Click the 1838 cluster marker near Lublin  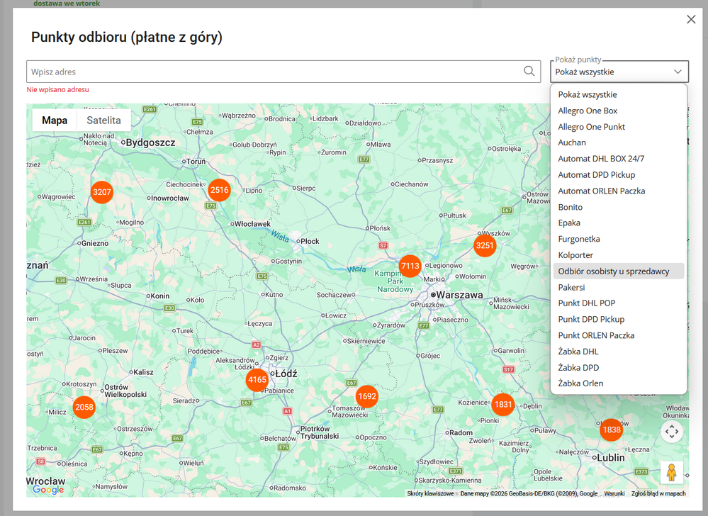click(x=611, y=430)
